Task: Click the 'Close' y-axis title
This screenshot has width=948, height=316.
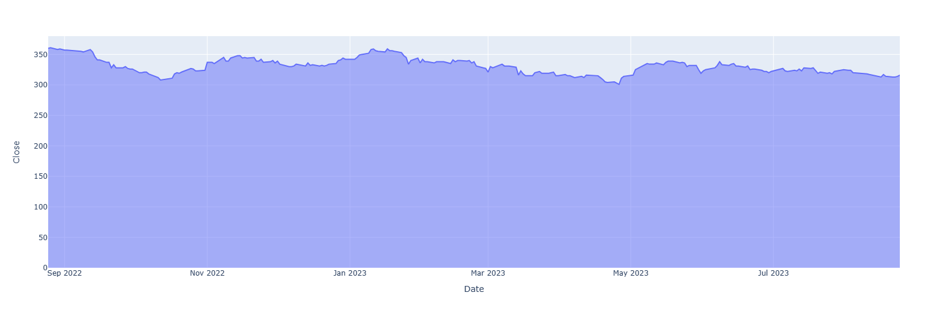Action: click(x=17, y=152)
